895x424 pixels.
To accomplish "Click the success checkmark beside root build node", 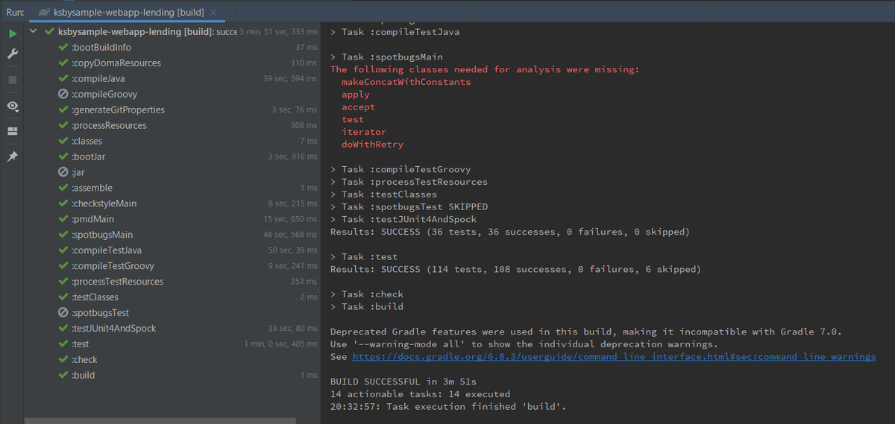I will click(49, 32).
